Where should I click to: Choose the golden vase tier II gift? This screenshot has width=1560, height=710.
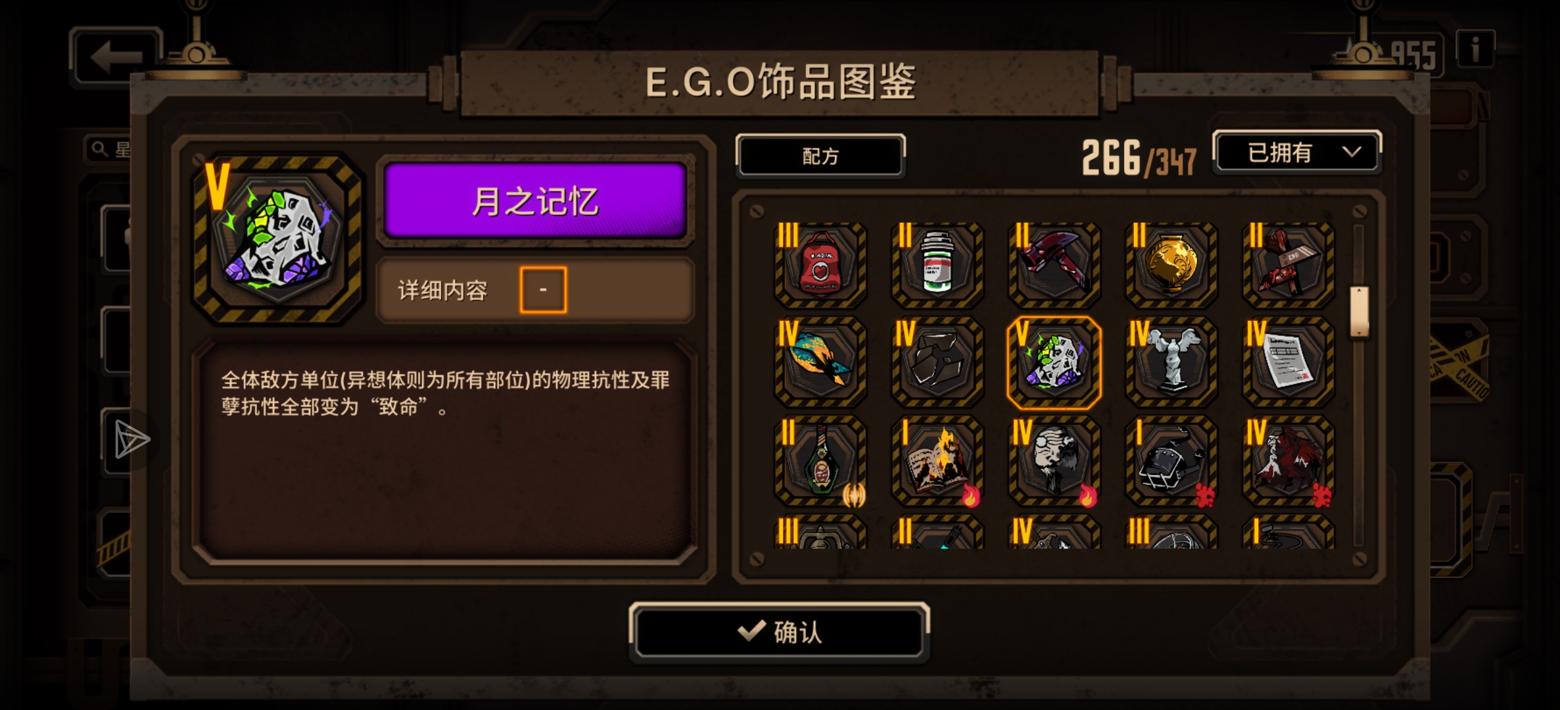point(1171,265)
